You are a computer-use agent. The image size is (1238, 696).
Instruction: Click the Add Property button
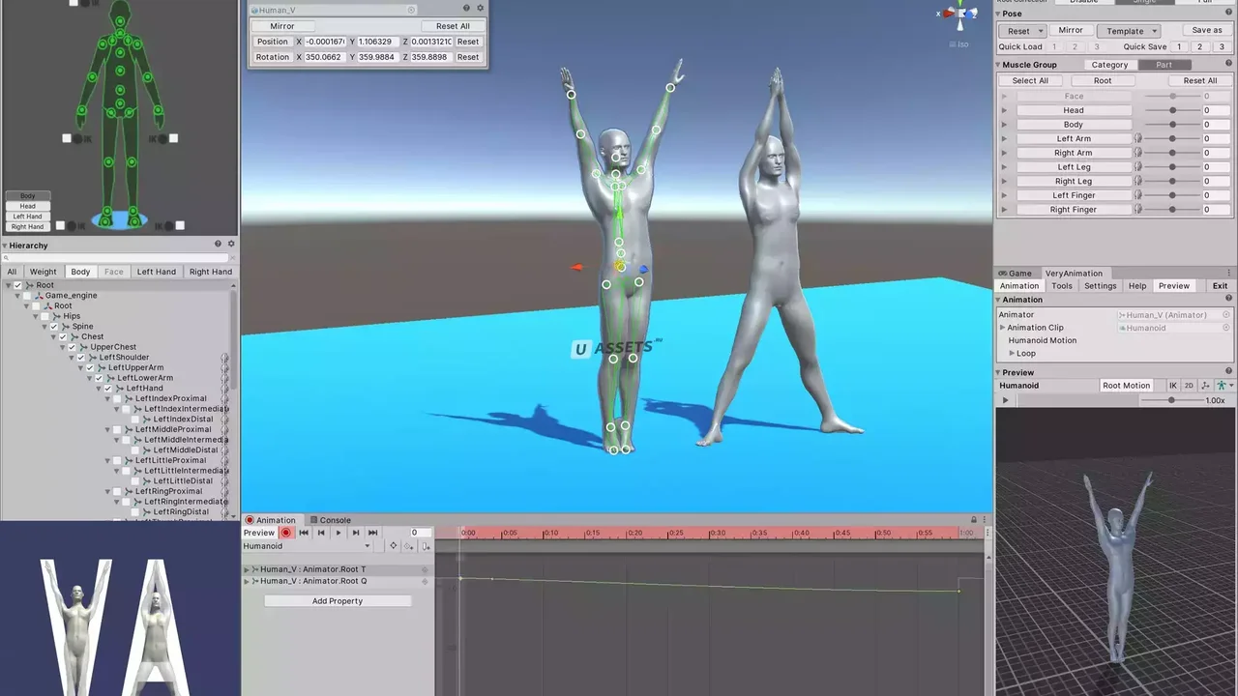click(x=338, y=601)
